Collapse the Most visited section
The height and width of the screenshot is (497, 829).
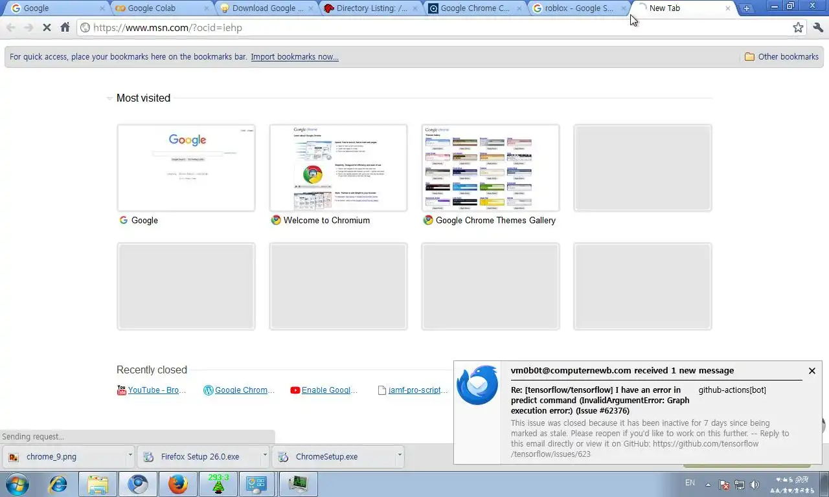(109, 98)
